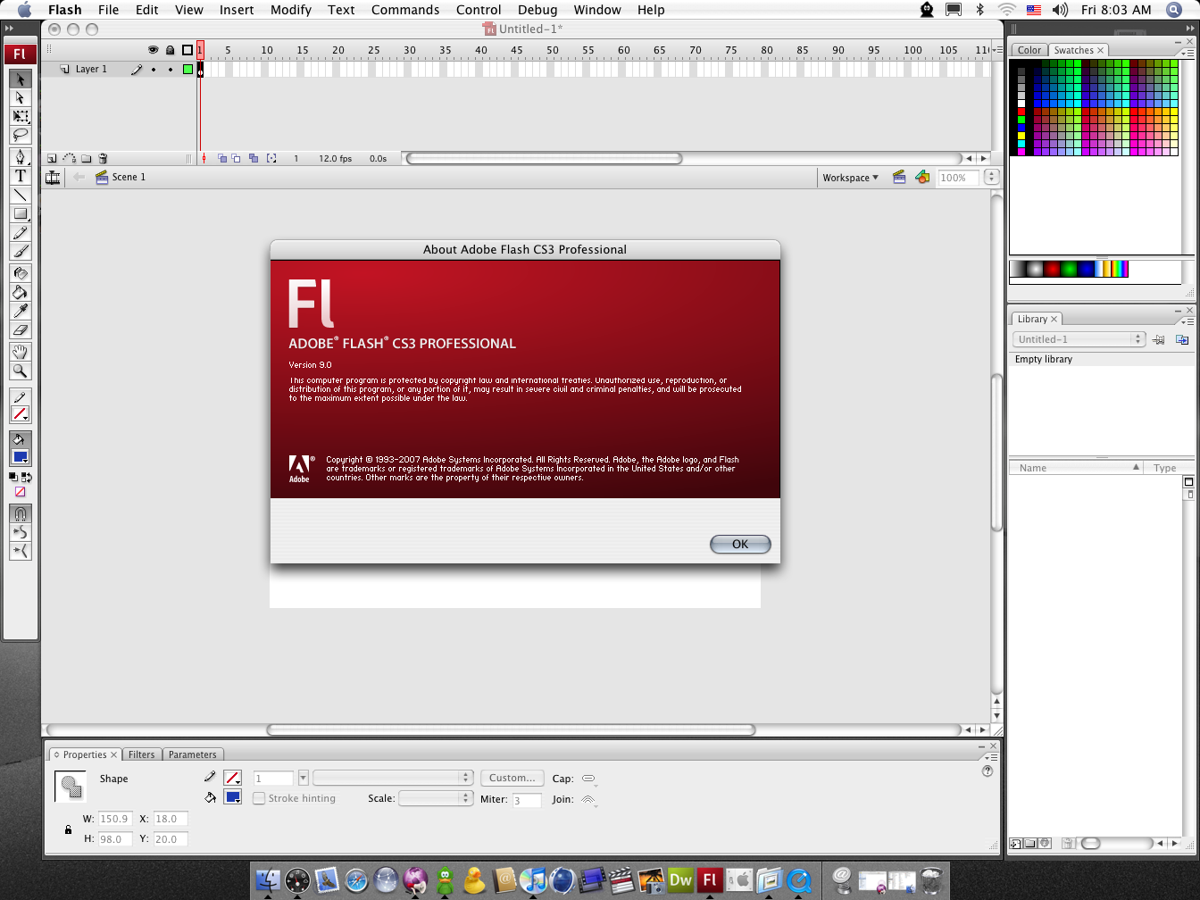Viewport: 1200px width, 900px height.
Task: Select the Lasso tool
Action: click(x=20, y=135)
